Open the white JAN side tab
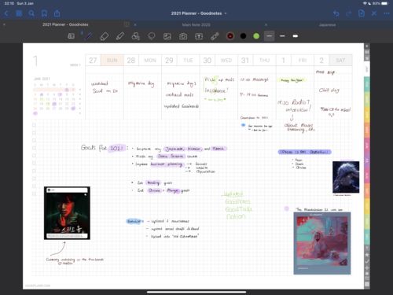The height and width of the screenshot is (295, 393). pyautogui.click(x=367, y=69)
